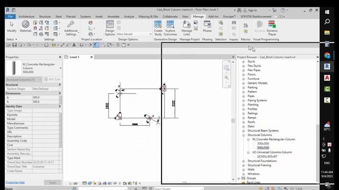339x190 pixels.
Task: Open Explore Outcomes in Generative Design
Action: pyautogui.click(x=170, y=28)
